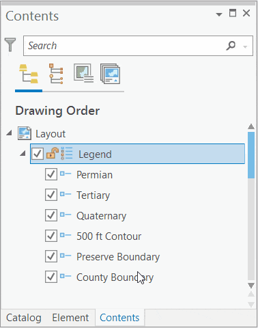Viewport: 258px width, 328px height.
Task: Select the List By Element Type icon
Action: coord(56,74)
